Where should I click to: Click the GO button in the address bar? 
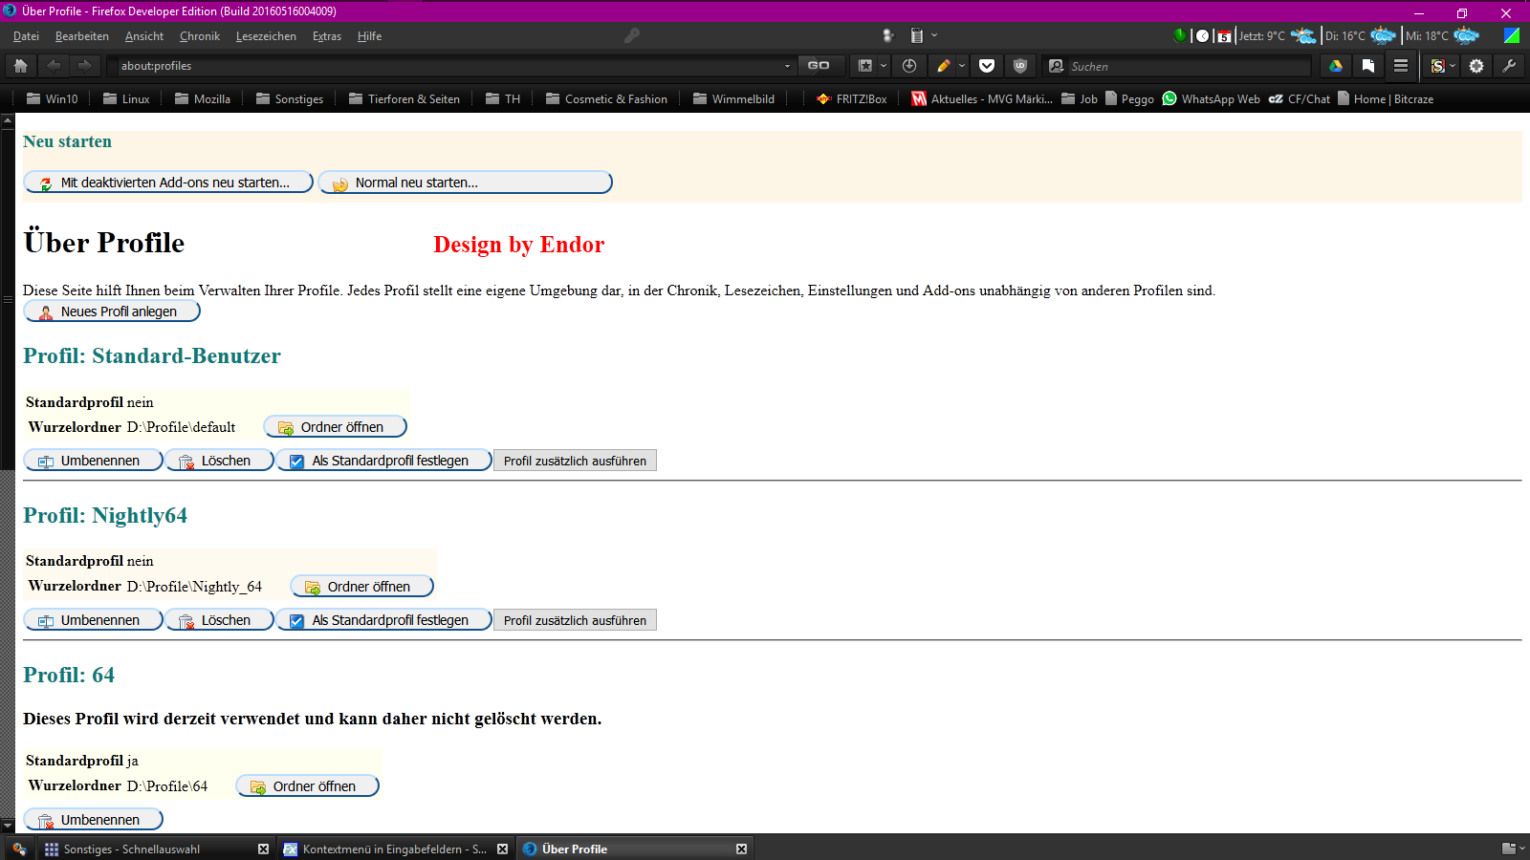coord(819,66)
